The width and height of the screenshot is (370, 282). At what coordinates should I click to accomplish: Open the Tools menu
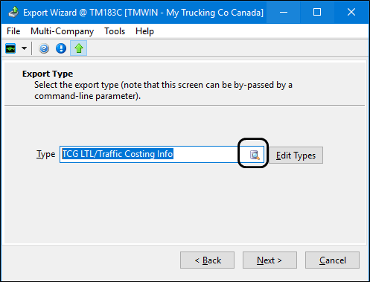pyautogui.click(x=115, y=31)
